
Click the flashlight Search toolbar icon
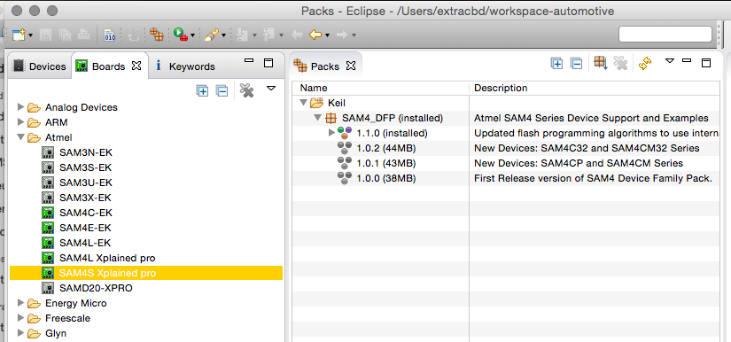pos(212,35)
